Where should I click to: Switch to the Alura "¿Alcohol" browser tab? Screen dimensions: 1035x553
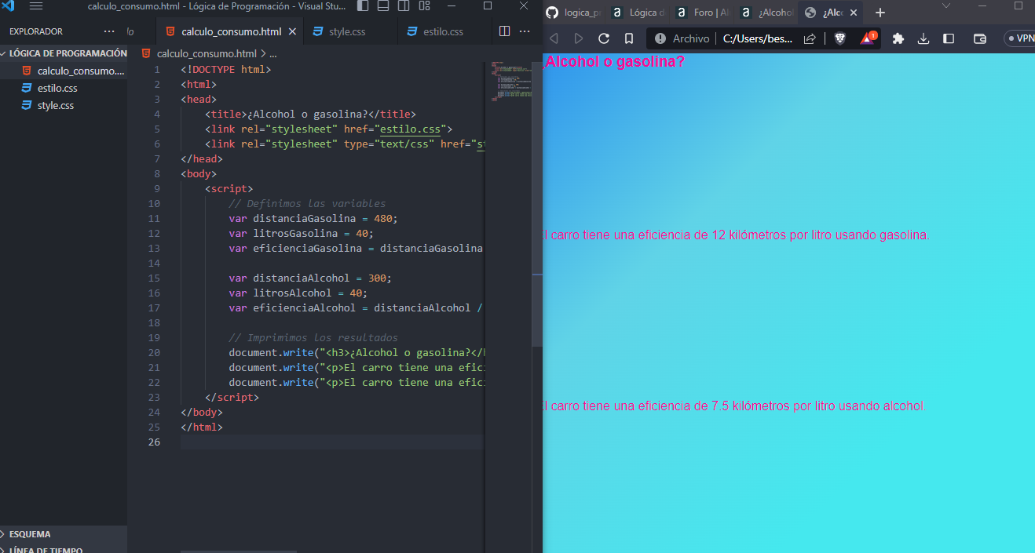(x=768, y=13)
